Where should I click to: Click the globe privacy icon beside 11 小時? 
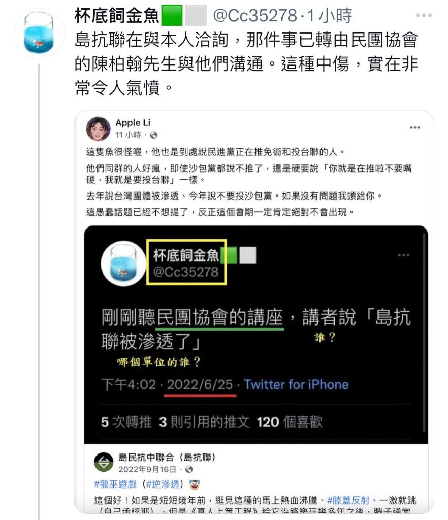pos(153,135)
